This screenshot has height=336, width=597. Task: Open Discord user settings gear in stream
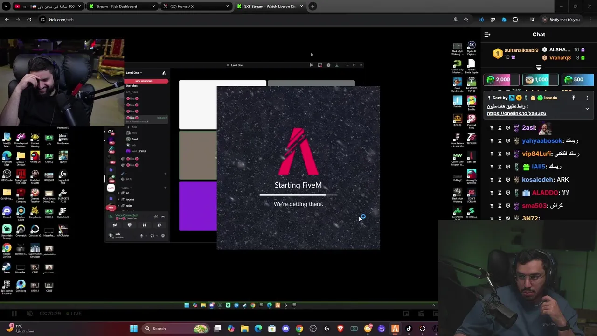tap(163, 236)
